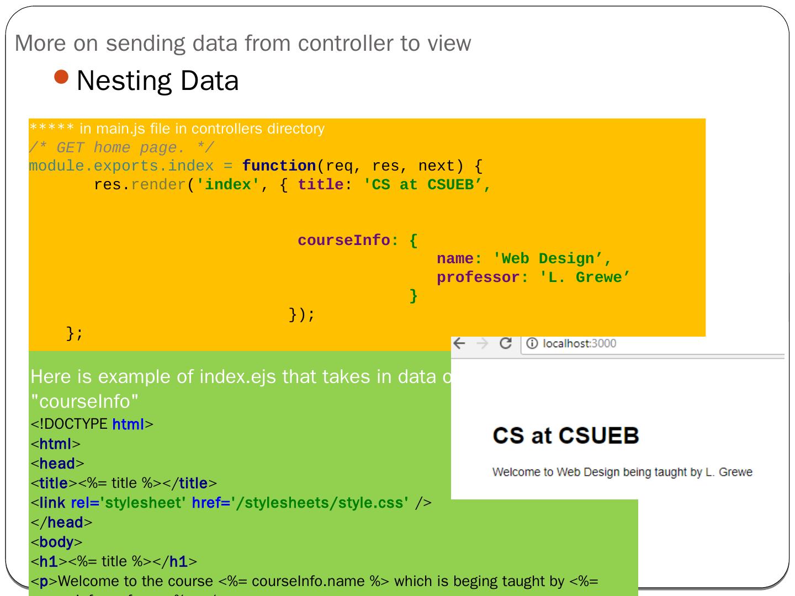Click the professor: 'L. Grewe' line
Screen dimensions: 795x596
(x=533, y=278)
